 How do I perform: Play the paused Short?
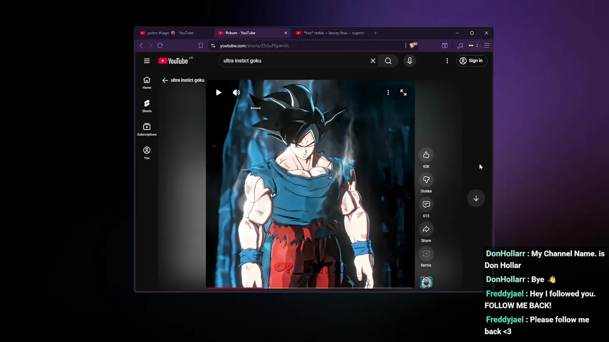coord(218,93)
